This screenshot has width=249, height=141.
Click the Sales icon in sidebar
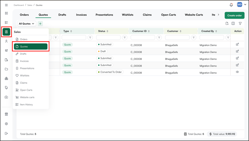[6, 32]
